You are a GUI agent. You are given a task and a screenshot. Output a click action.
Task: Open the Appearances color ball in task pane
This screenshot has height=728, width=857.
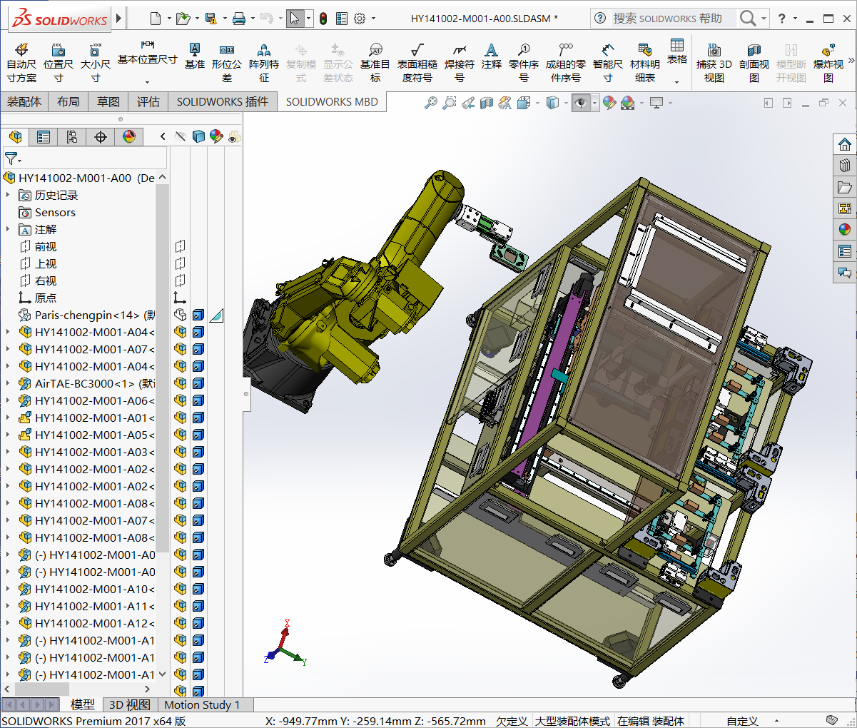pos(845,229)
